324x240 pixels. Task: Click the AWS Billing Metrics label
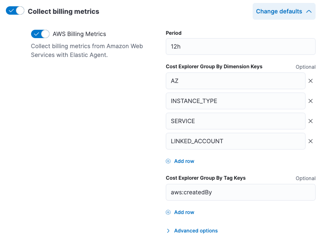[79, 34]
